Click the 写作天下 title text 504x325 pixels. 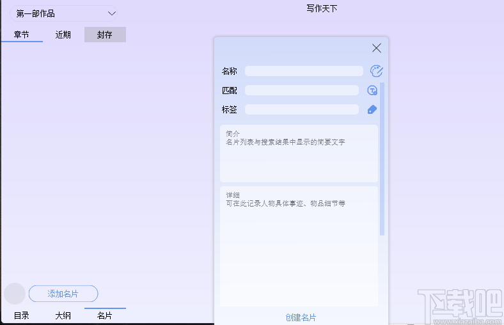pyautogui.click(x=322, y=8)
